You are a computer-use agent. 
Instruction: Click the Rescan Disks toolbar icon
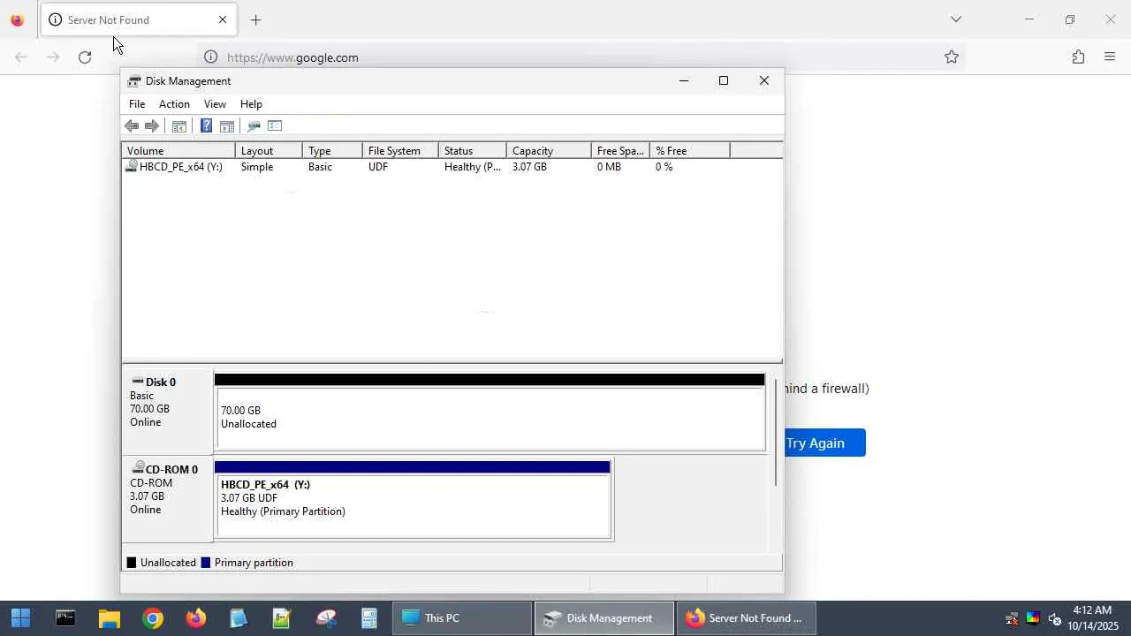(x=254, y=126)
